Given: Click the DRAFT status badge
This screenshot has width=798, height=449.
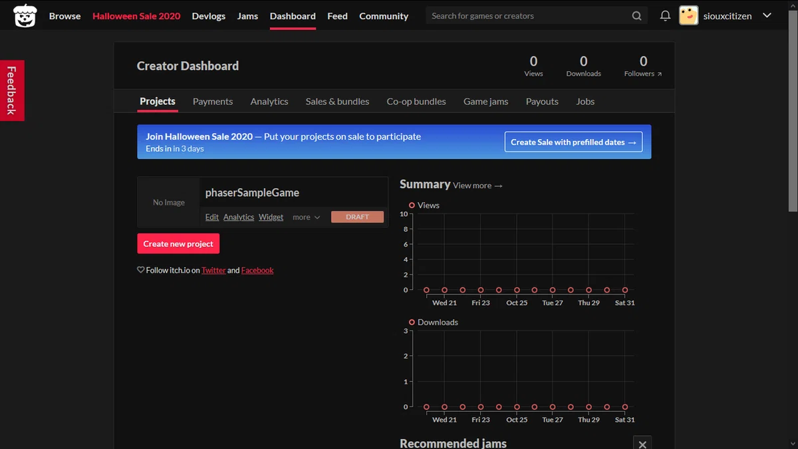Looking at the screenshot, I should (357, 217).
